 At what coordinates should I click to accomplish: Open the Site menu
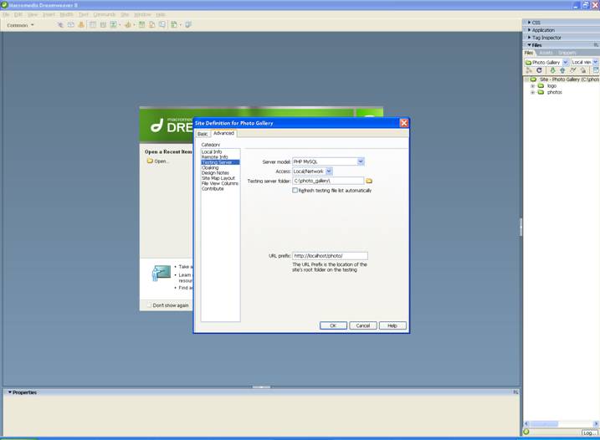point(125,14)
